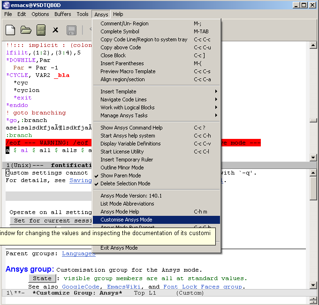
Task: Click Set for current session button
Action: [x=51, y=221]
